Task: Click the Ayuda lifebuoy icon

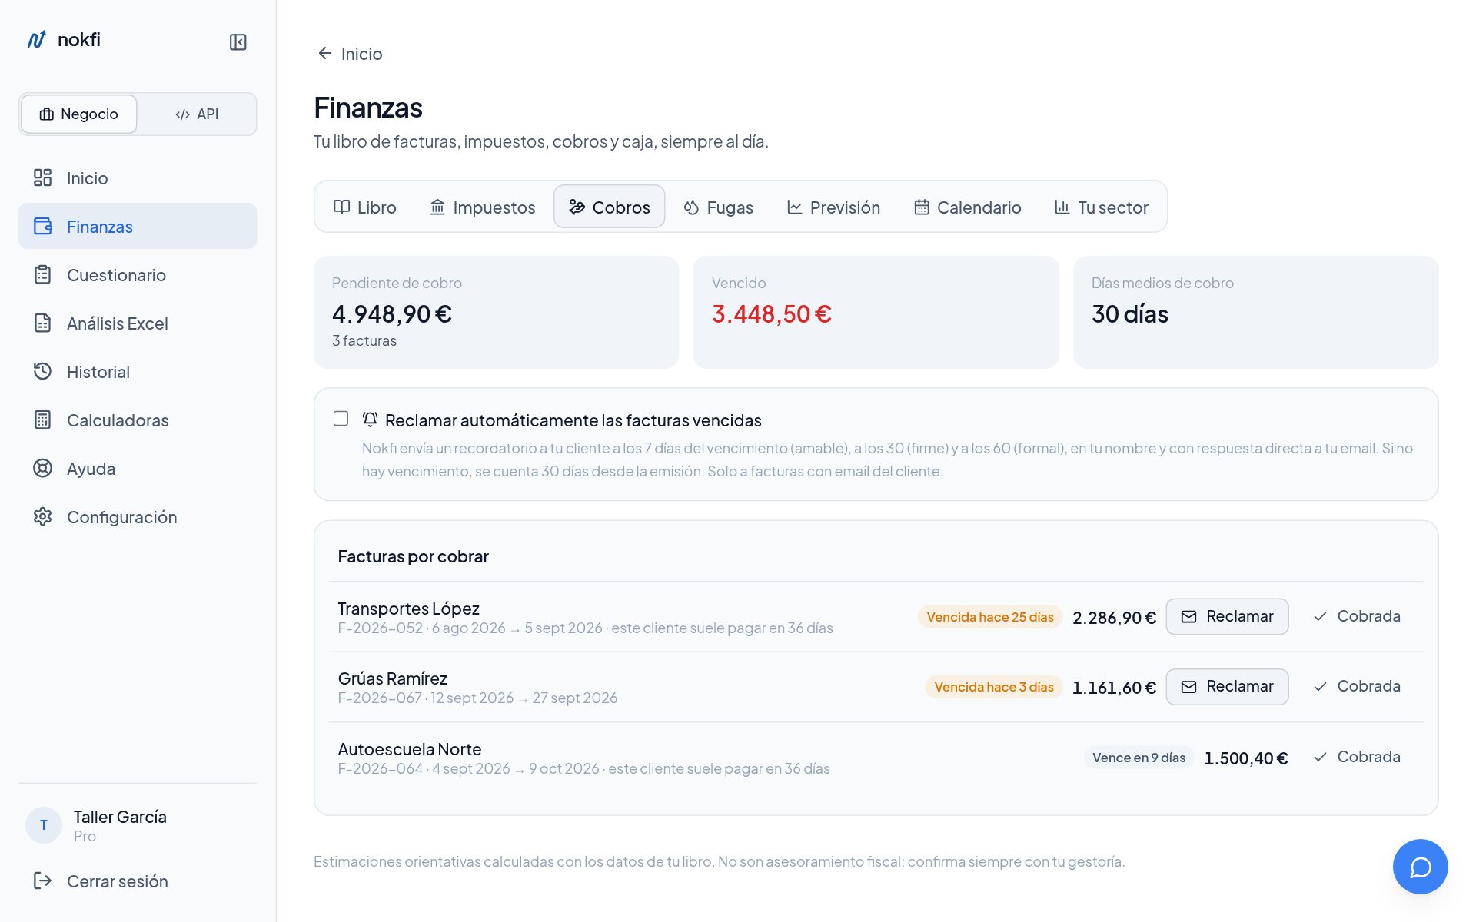Action: tap(42, 469)
